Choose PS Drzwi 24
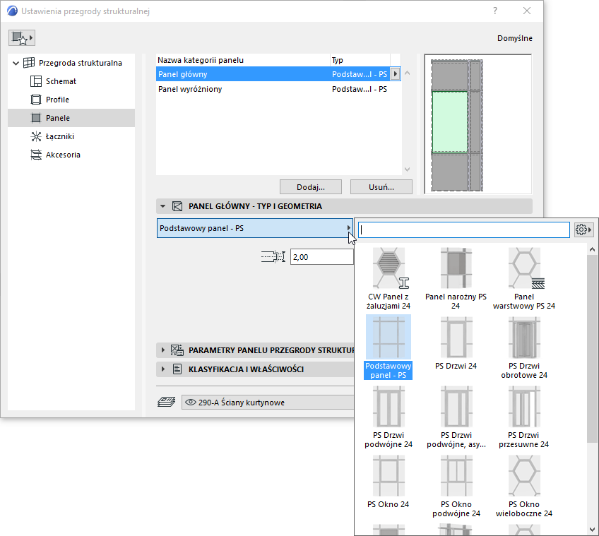599x536 pixels. (456, 343)
